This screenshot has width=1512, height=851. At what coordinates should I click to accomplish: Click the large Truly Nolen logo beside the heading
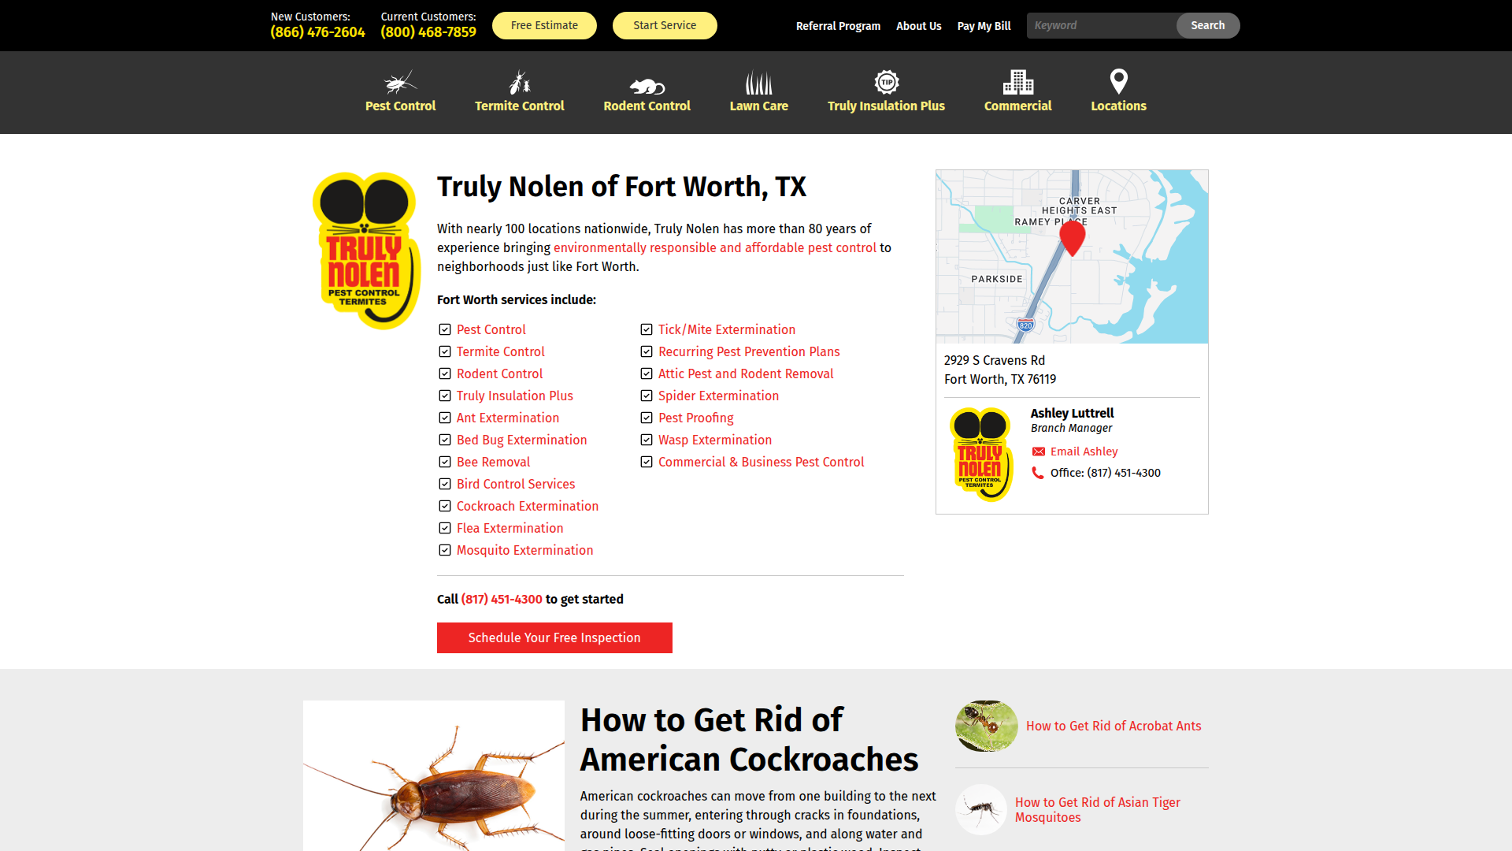point(366,251)
